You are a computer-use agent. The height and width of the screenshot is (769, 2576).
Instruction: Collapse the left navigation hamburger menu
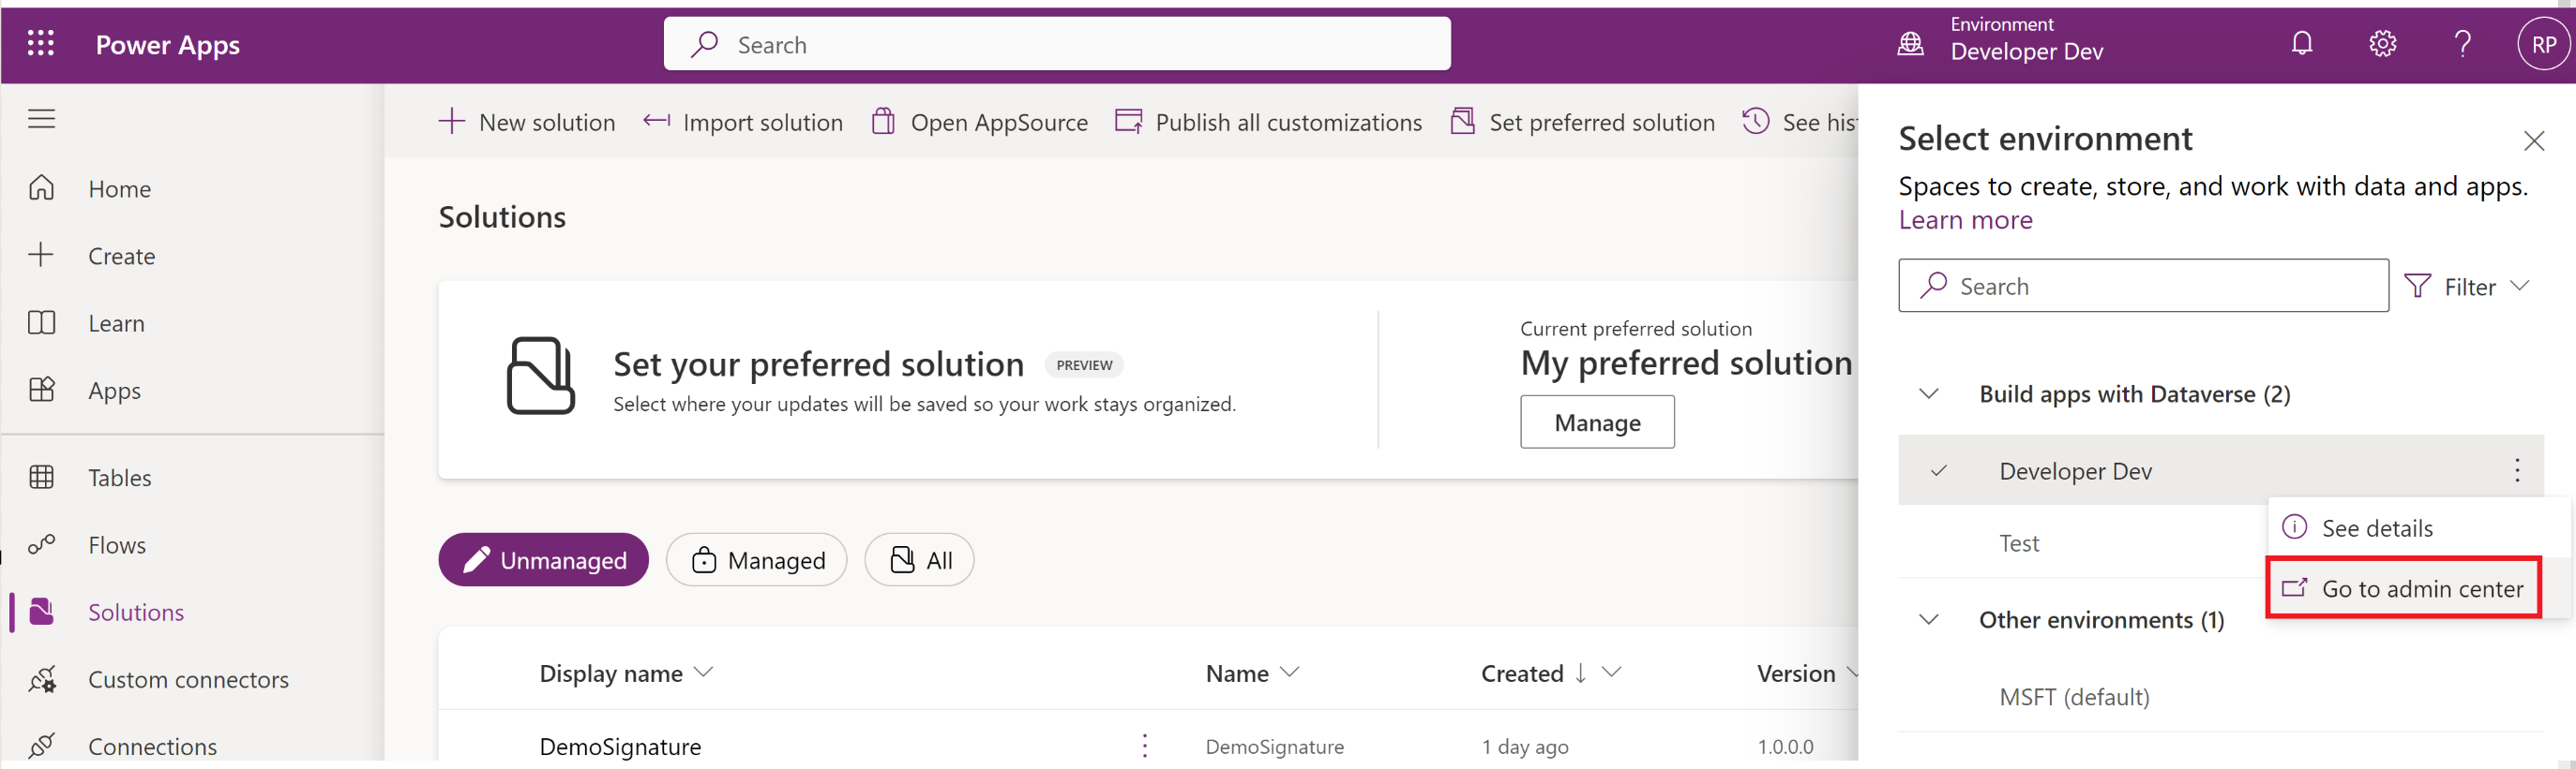coord(41,119)
